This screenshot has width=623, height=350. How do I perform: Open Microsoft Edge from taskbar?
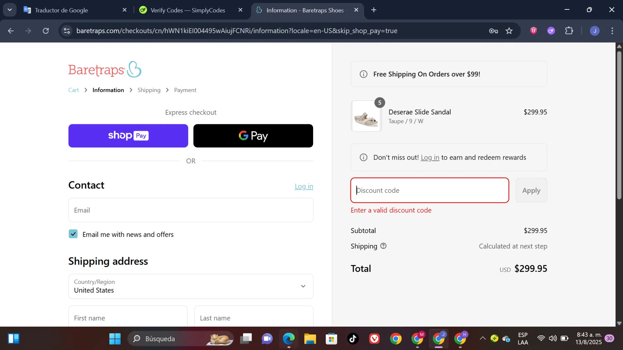click(289, 339)
